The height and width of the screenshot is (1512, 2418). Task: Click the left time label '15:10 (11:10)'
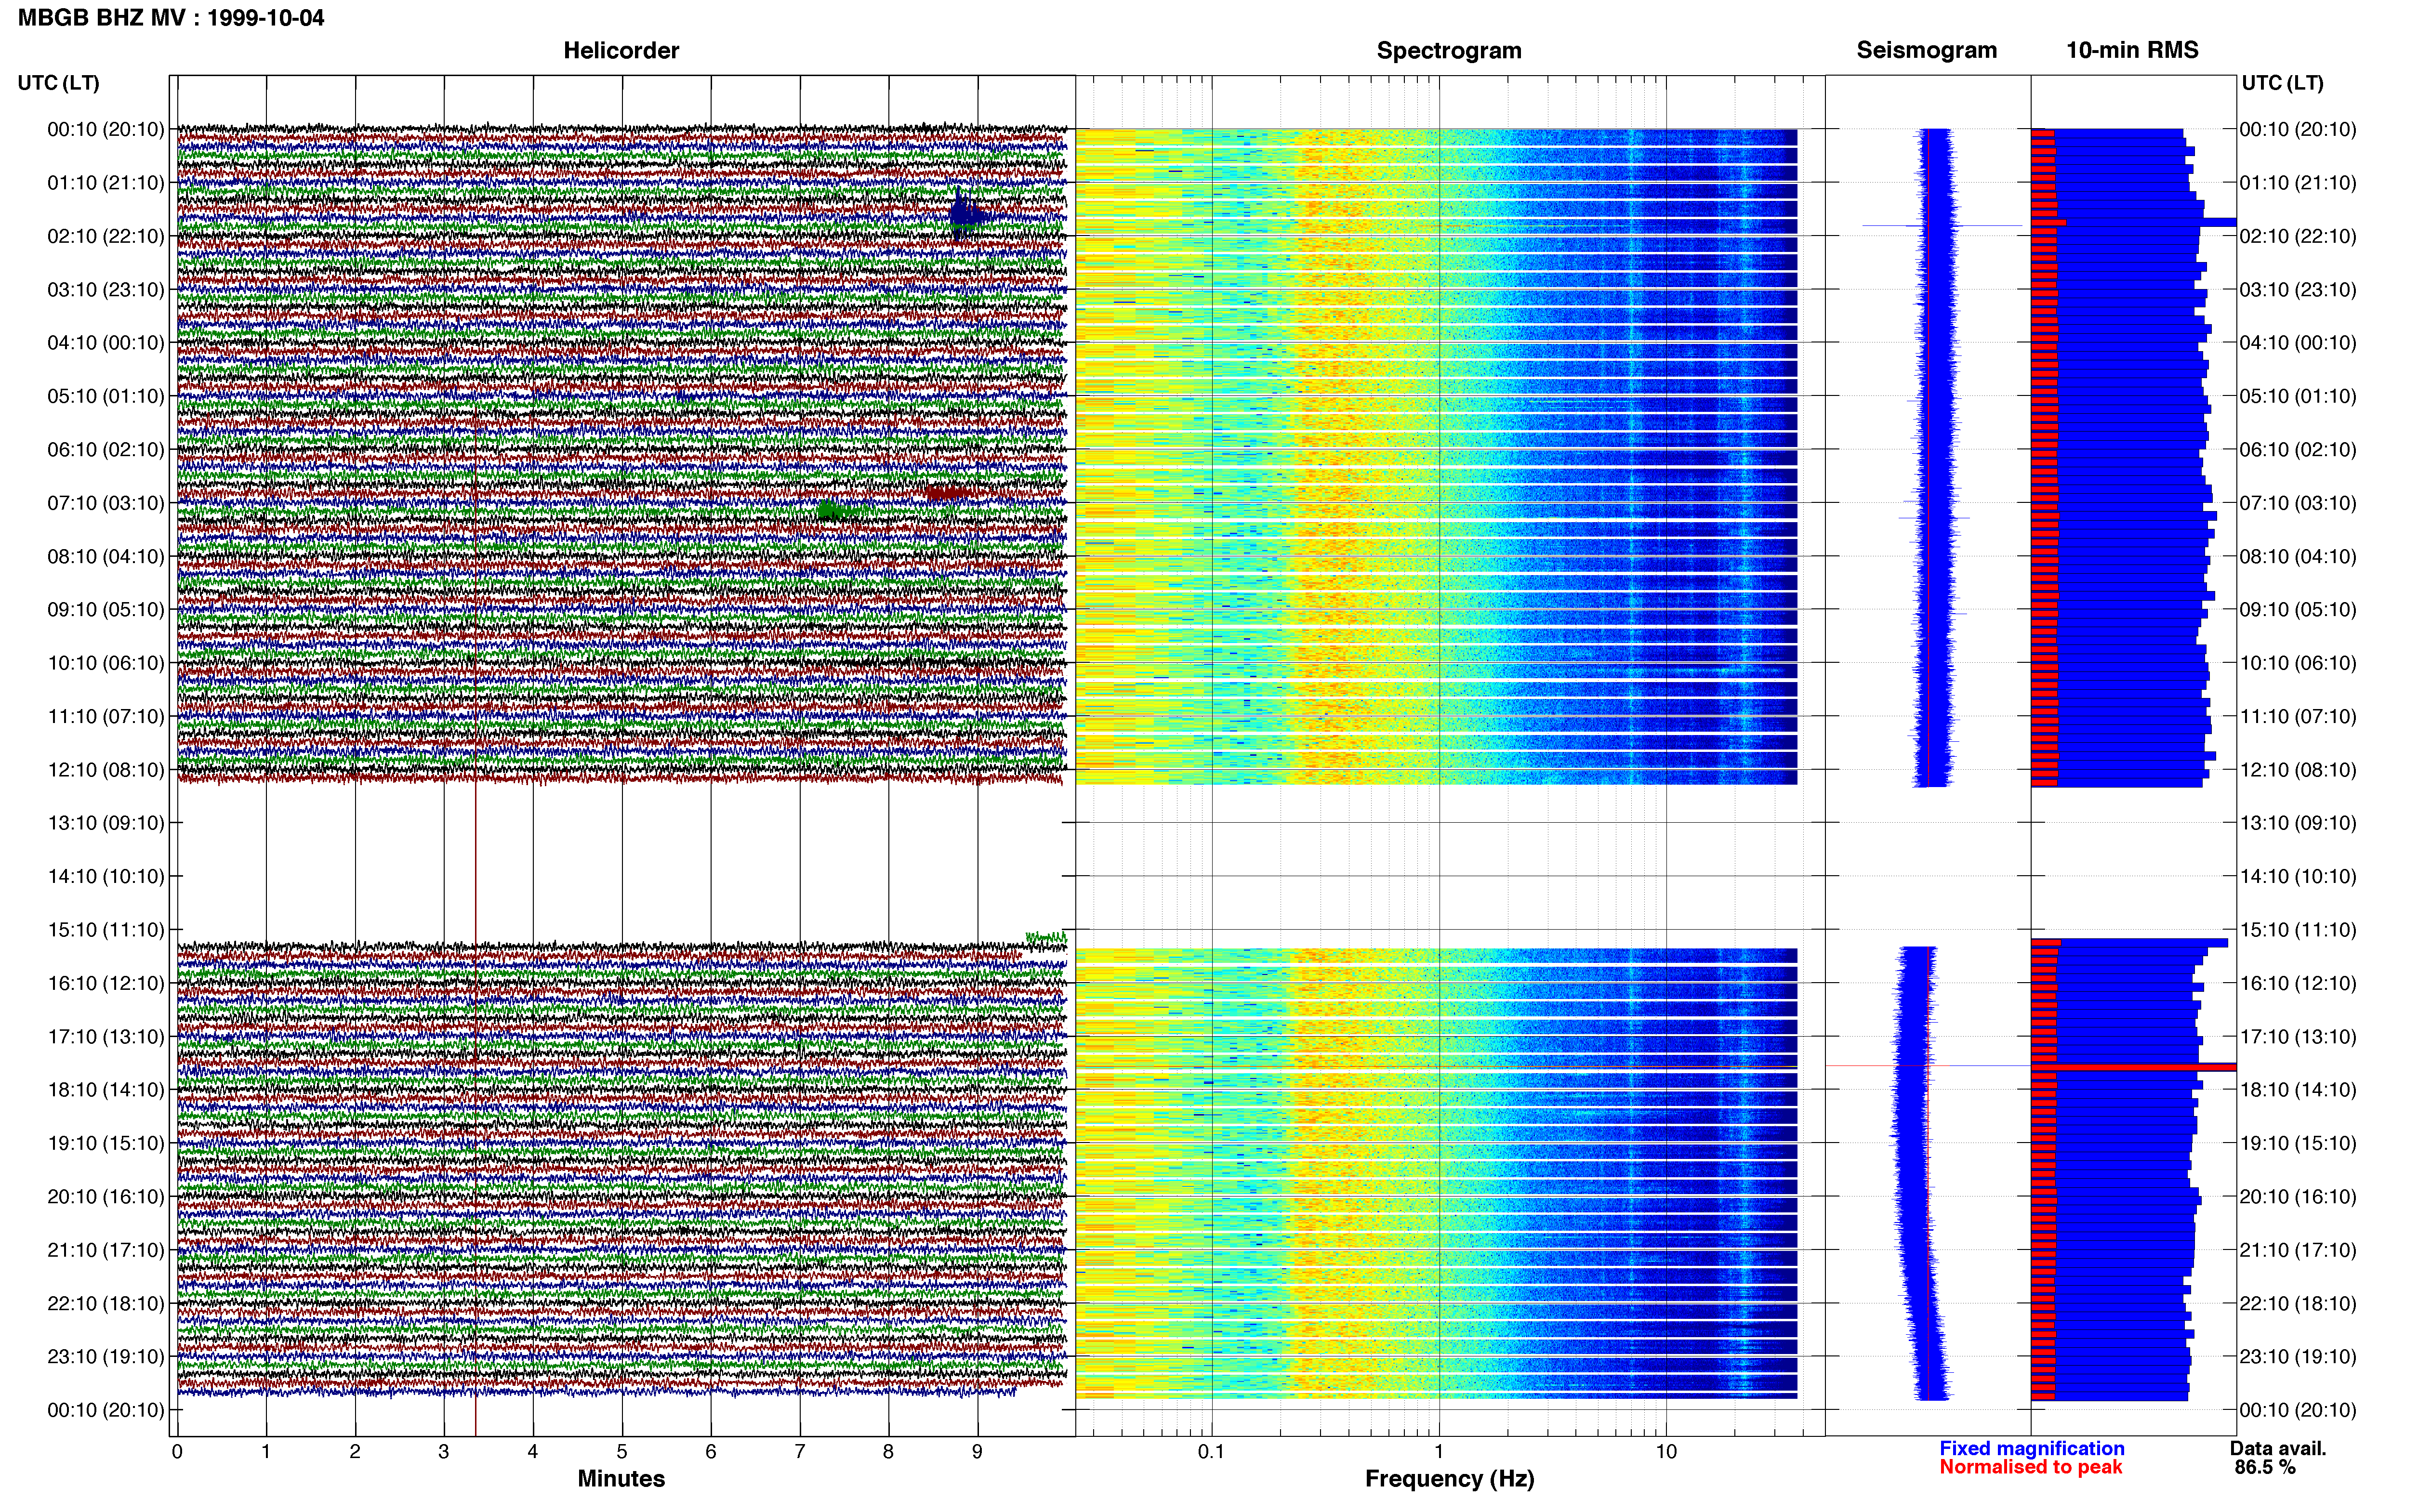[x=106, y=929]
